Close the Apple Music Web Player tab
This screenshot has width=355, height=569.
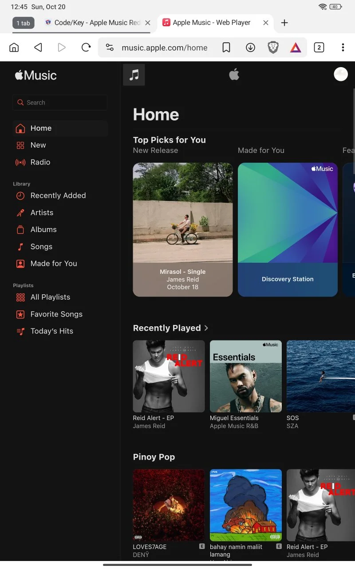(266, 23)
